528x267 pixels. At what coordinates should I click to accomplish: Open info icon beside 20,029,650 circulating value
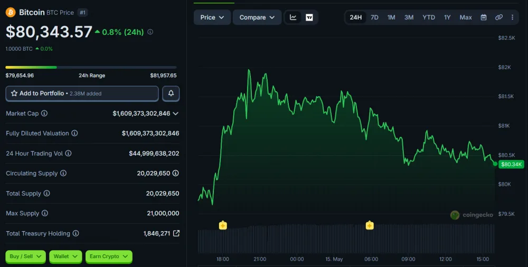coord(175,173)
